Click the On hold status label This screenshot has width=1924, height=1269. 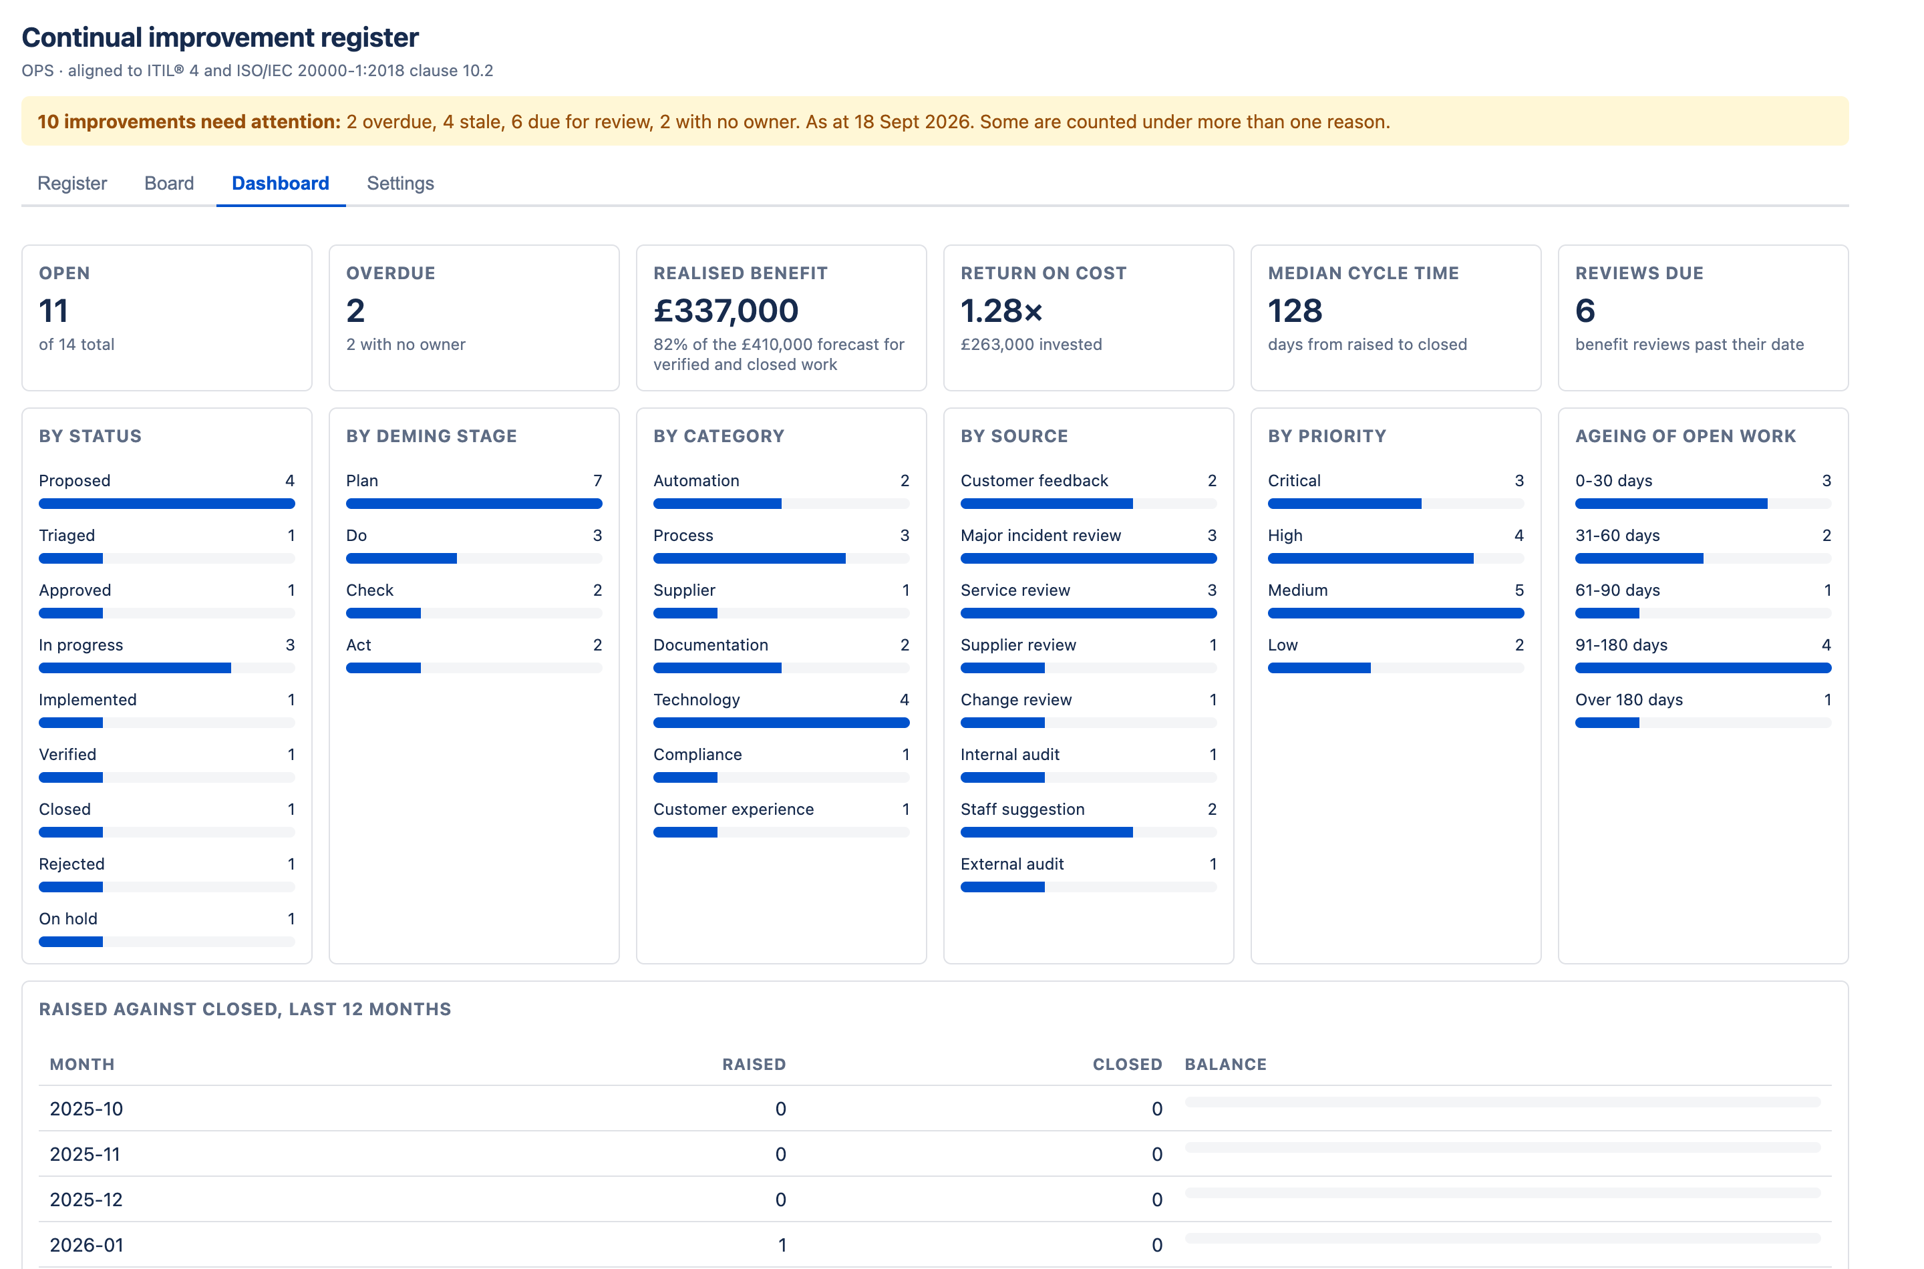68,918
